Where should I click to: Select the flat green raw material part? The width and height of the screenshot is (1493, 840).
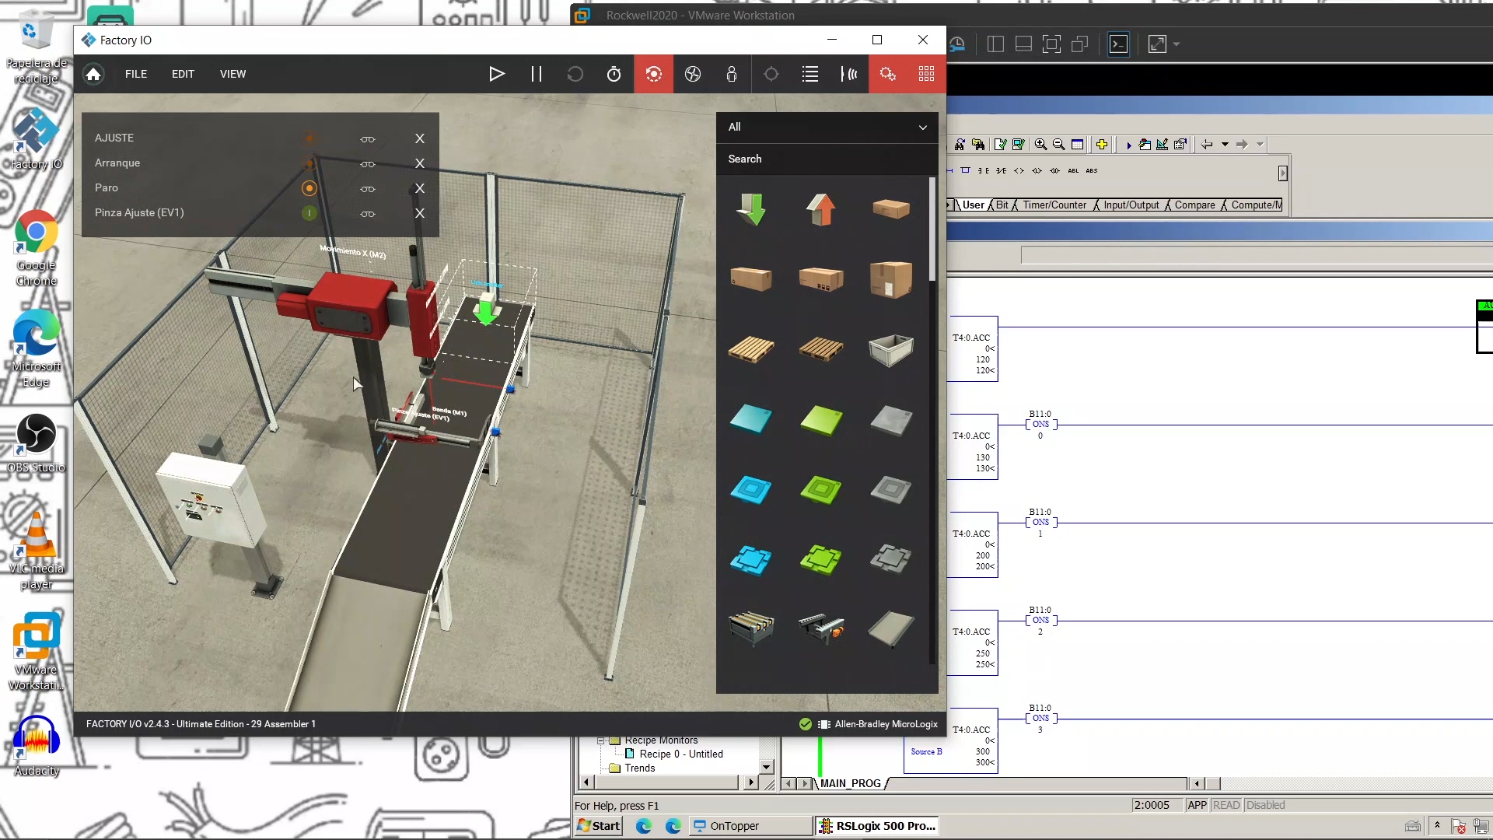click(x=820, y=420)
